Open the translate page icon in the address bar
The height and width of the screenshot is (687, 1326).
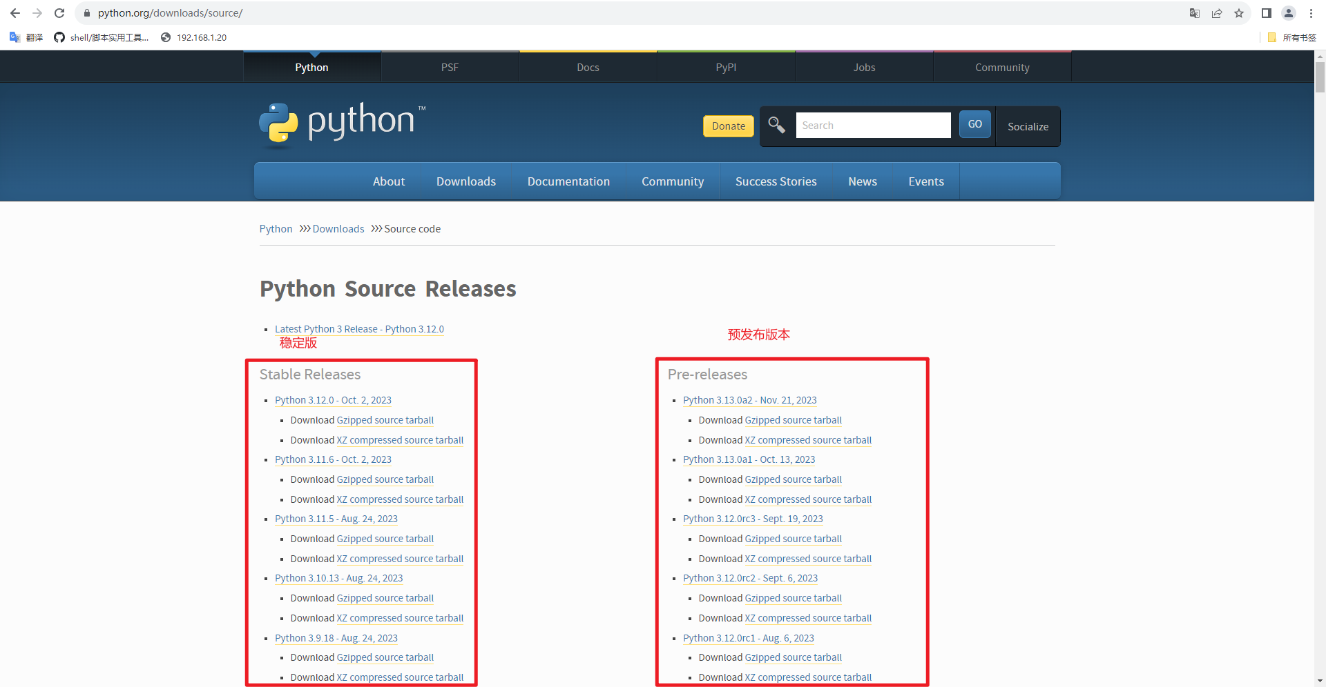pyautogui.click(x=1195, y=13)
